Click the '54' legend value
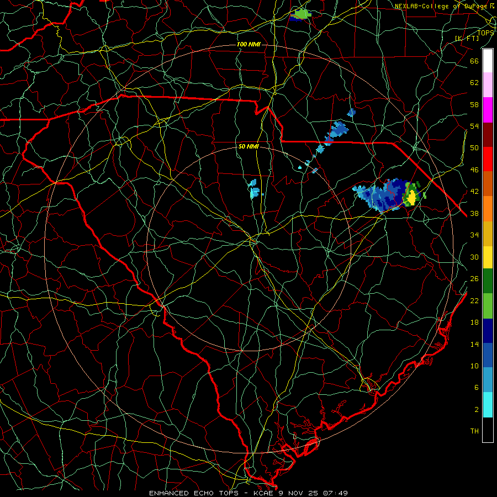 click(474, 126)
